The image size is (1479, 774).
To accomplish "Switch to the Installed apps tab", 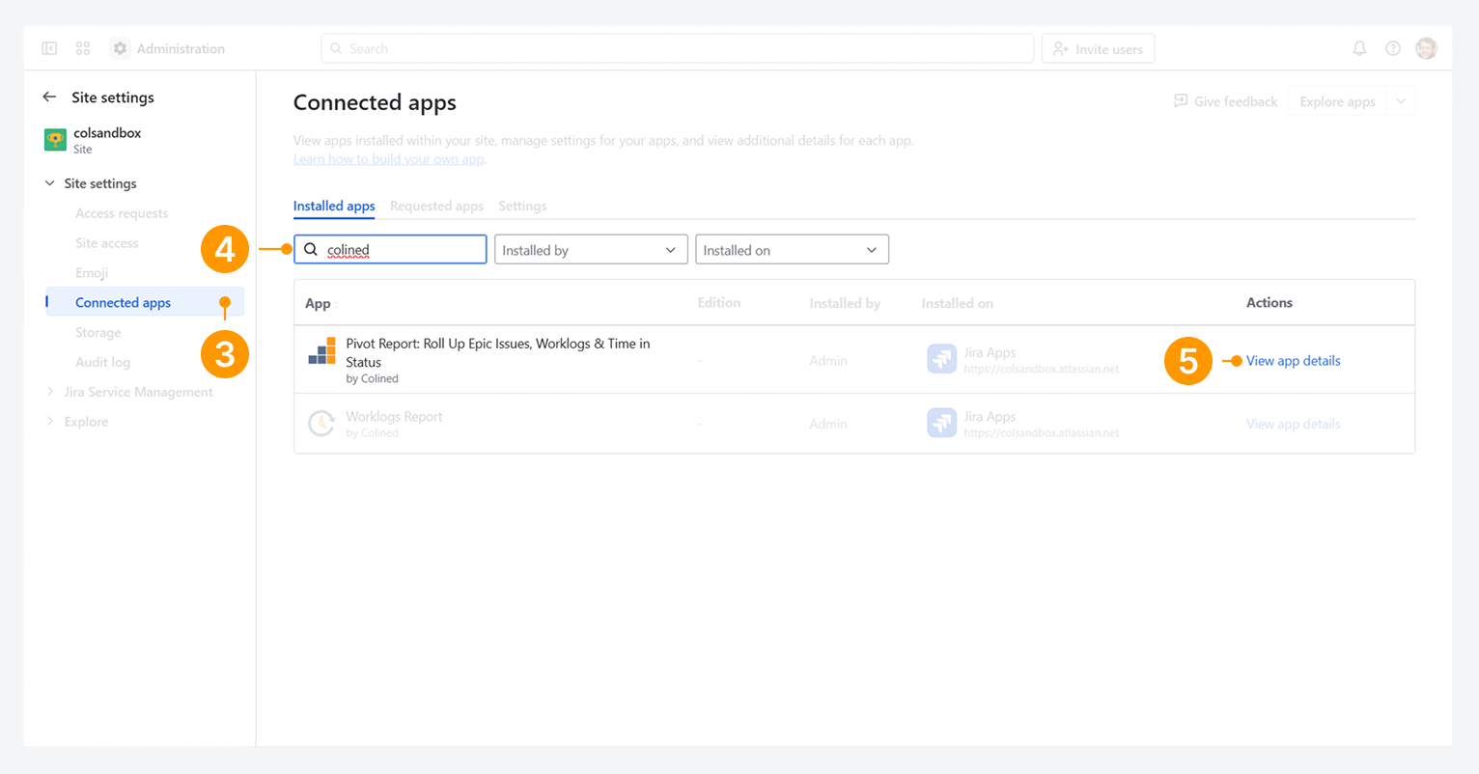I will [x=334, y=206].
